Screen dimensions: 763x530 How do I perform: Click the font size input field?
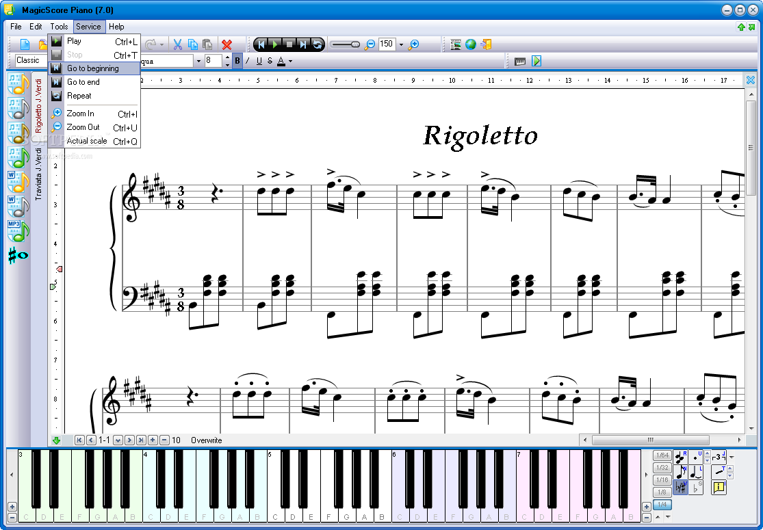pos(213,61)
